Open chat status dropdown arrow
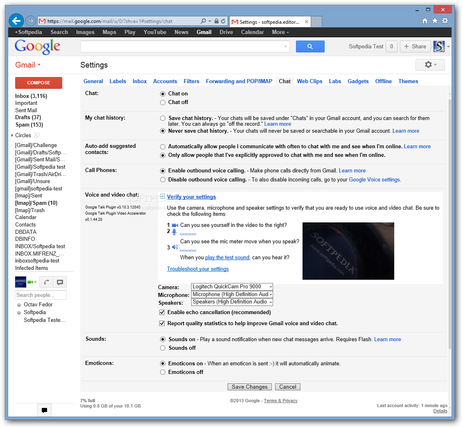Viewport: 463px width, 428px height. tap(36, 282)
